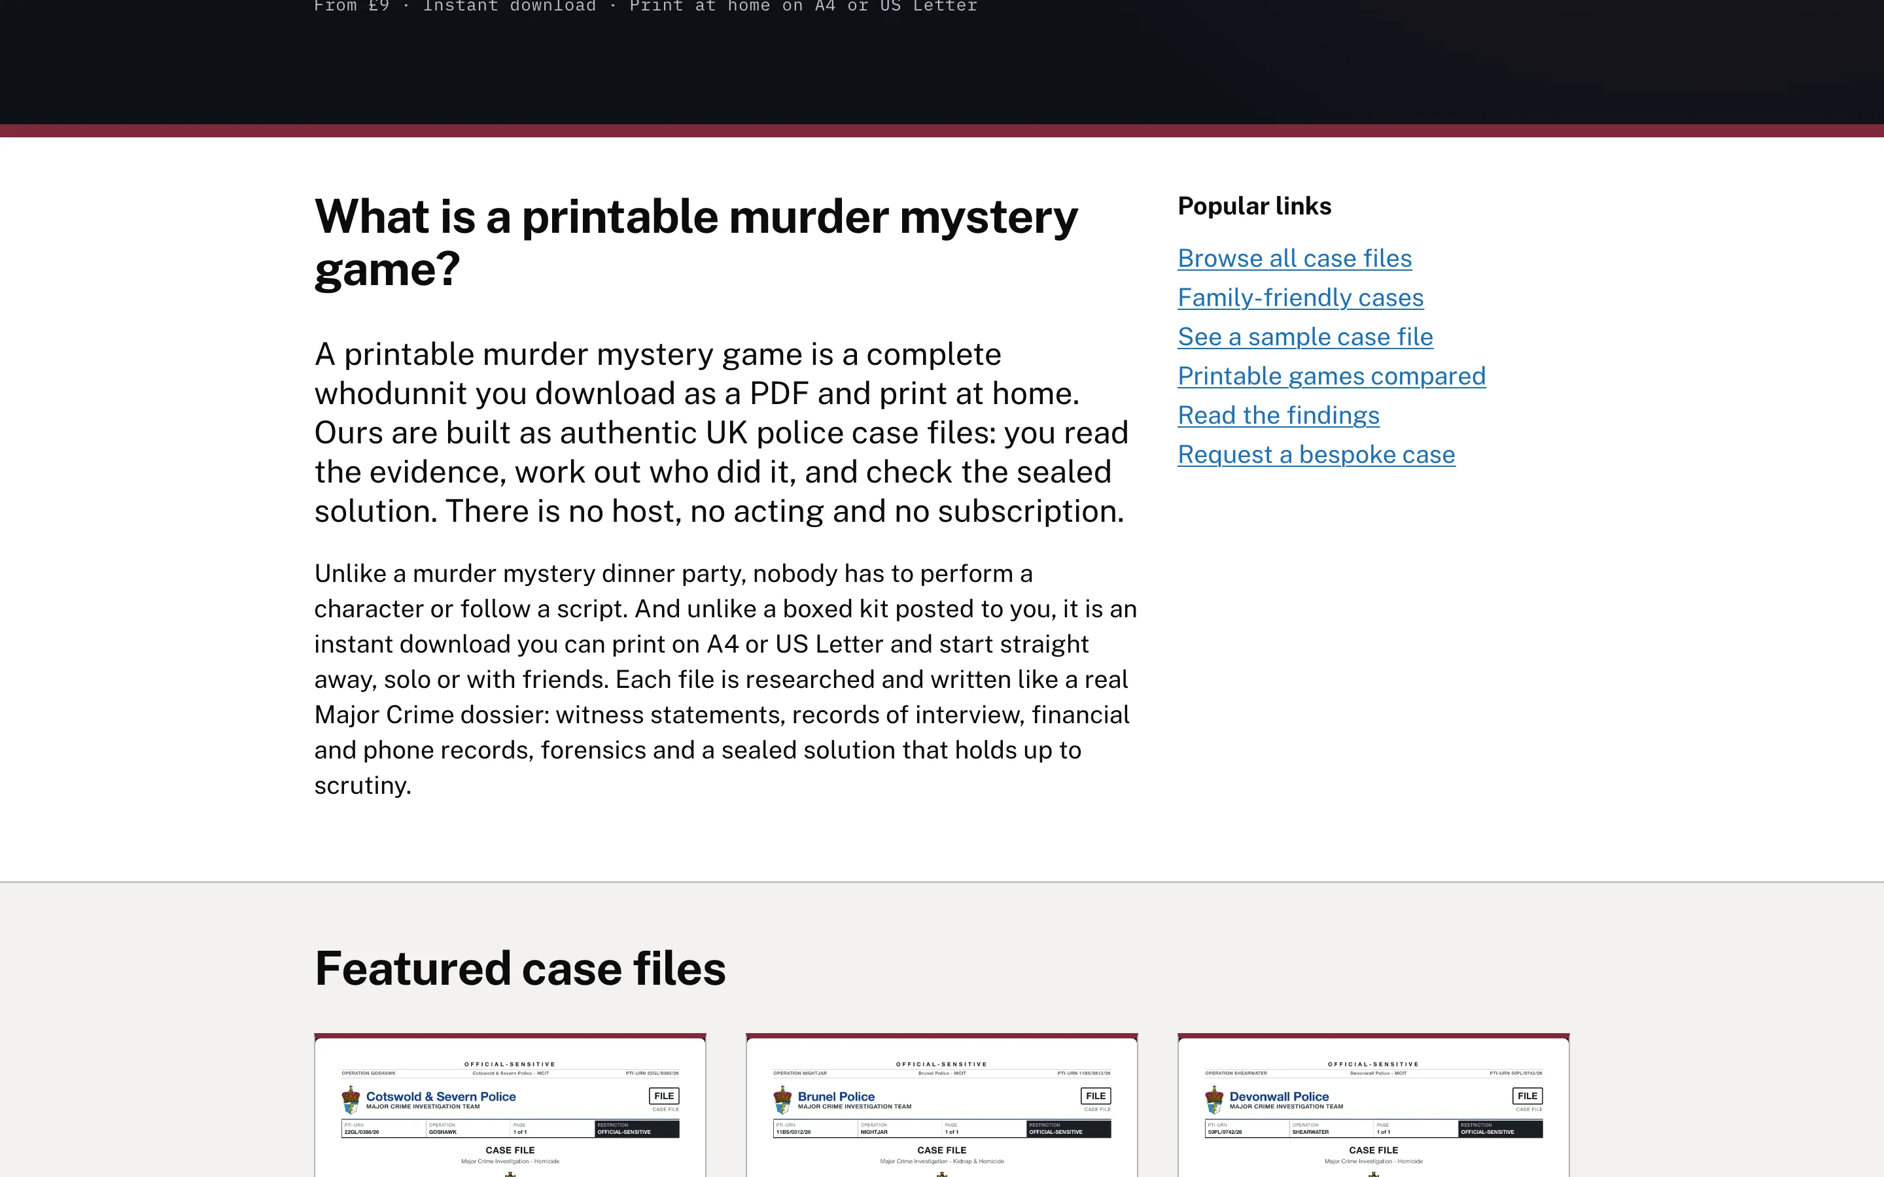This screenshot has height=1177, width=1884.
Task: Click the Cotswold & Severn Police crest icon
Action: 351,1100
